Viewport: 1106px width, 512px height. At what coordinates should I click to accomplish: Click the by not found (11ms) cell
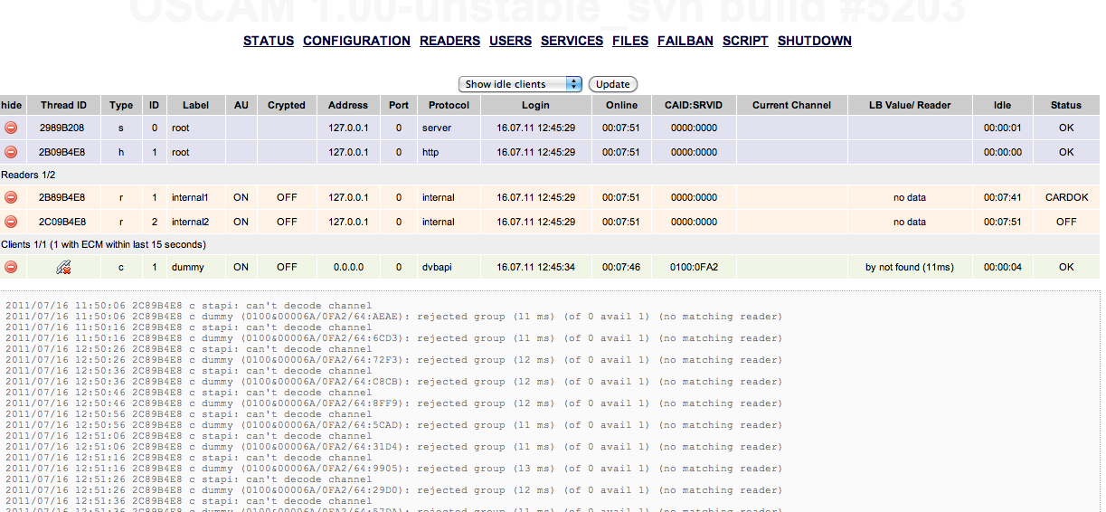(910, 267)
